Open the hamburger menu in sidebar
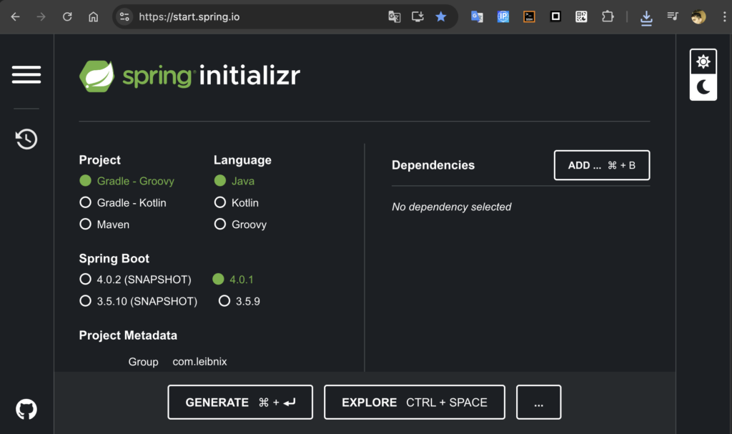 pyautogui.click(x=26, y=74)
